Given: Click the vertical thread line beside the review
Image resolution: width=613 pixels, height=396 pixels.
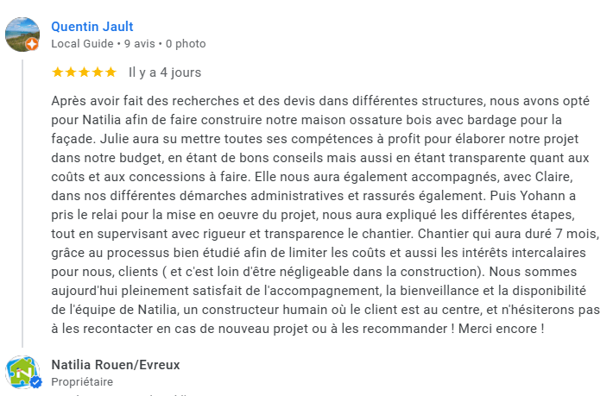Looking at the screenshot, I should tap(22, 198).
